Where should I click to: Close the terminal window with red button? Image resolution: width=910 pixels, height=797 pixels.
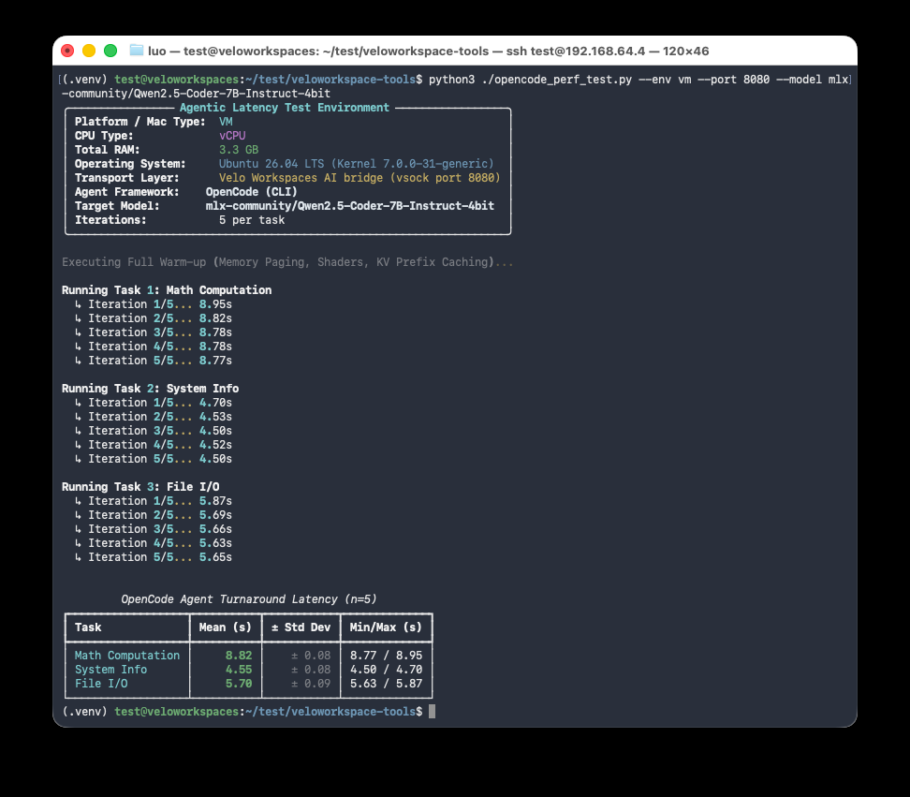[x=67, y=51]
